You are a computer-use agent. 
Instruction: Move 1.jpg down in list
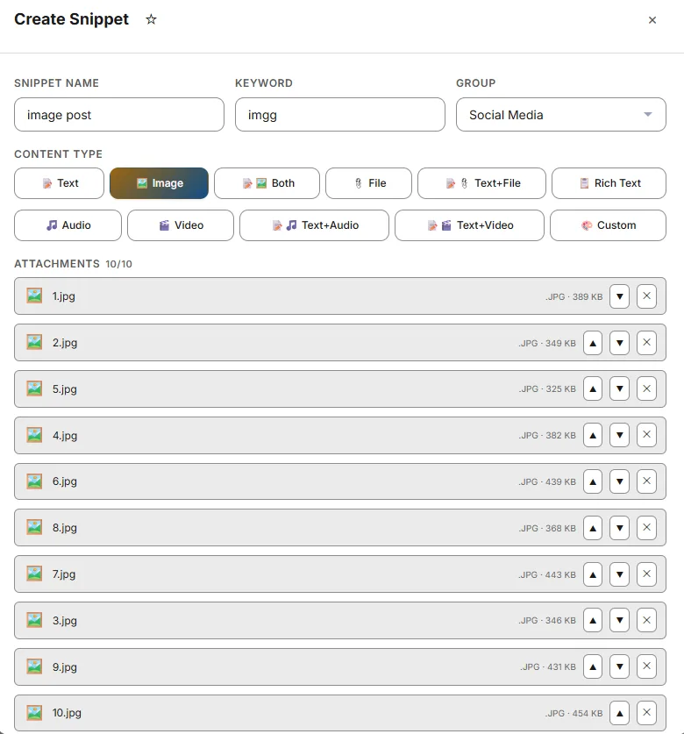click(619, 296)
